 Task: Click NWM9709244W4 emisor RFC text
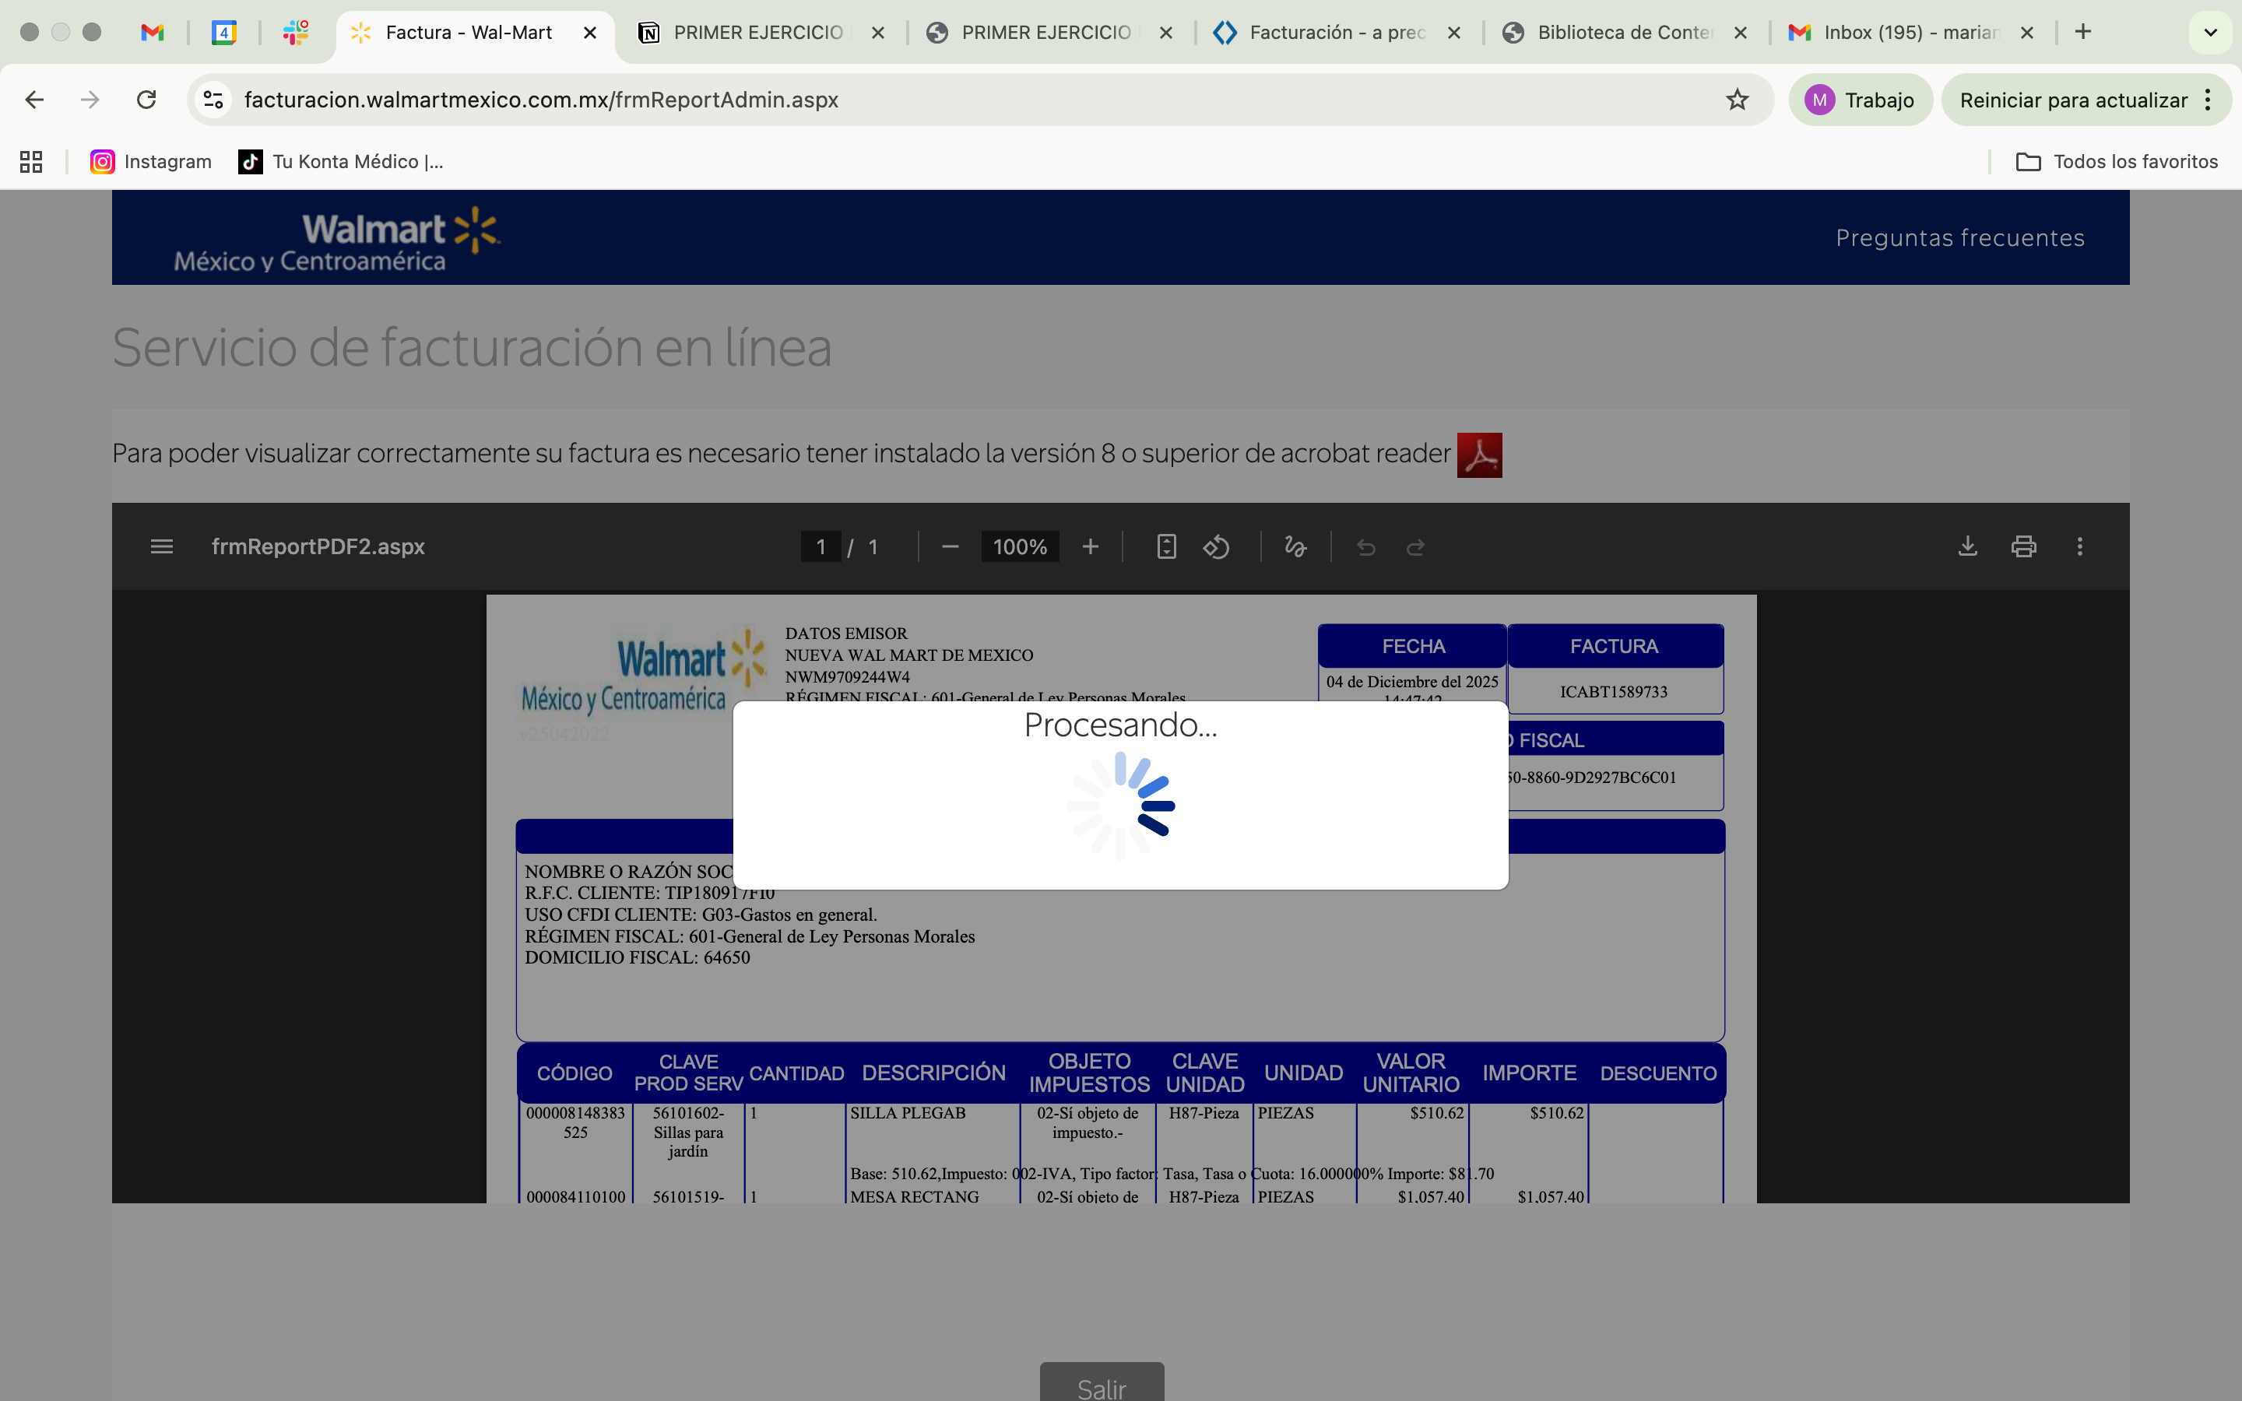click(847, 676)
